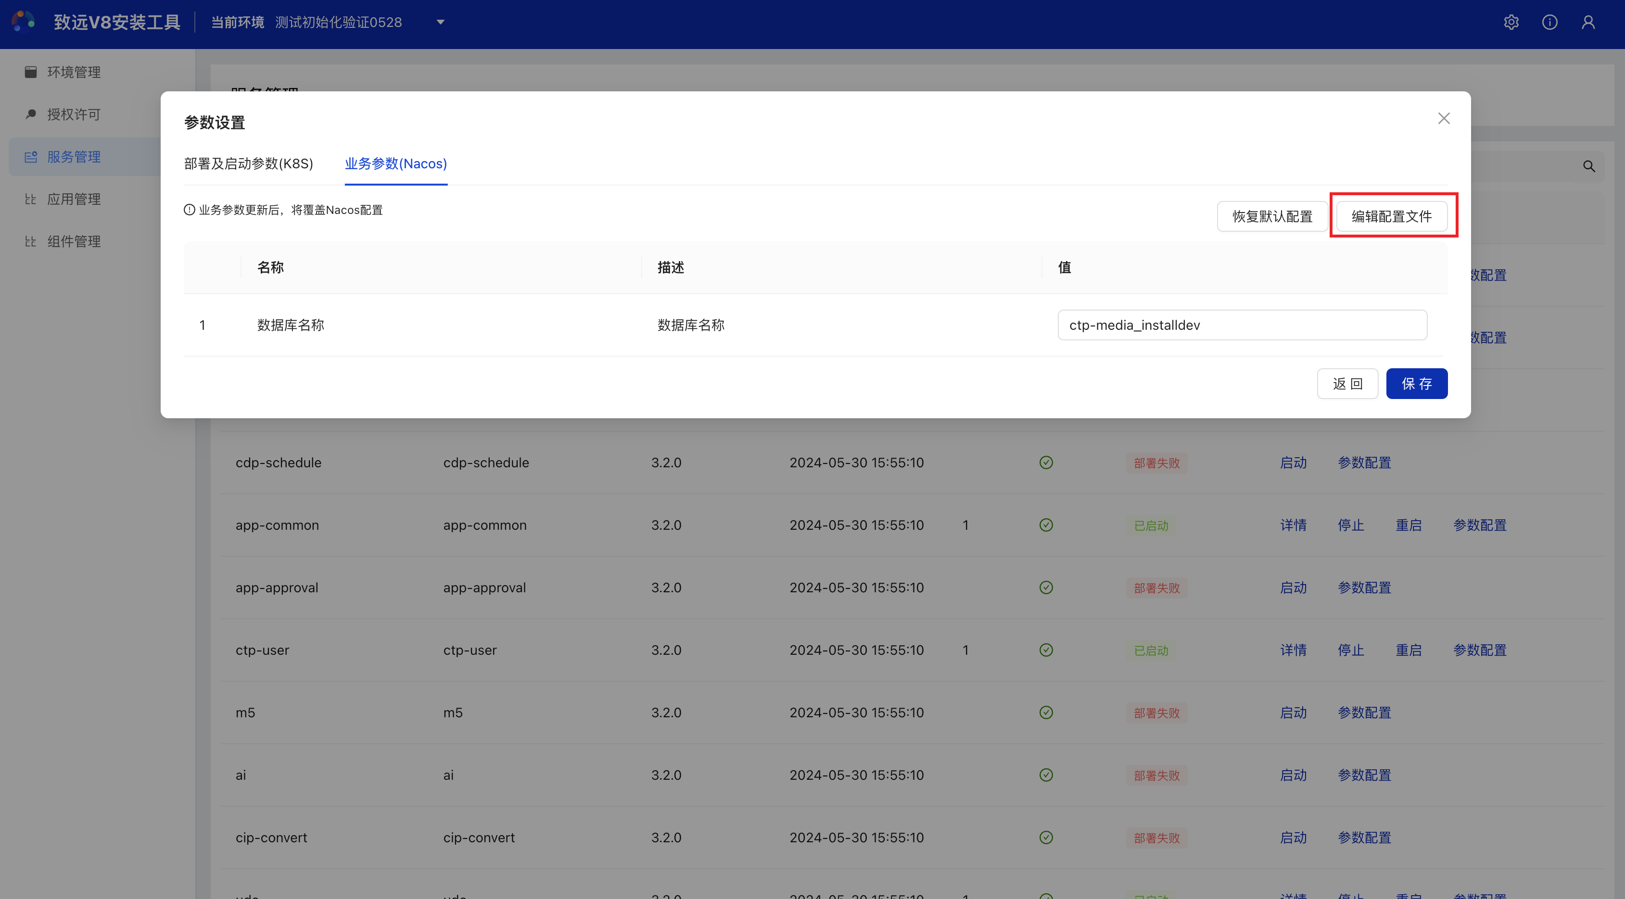Click the 值 column header in dialog
This screenshot has width=1625, height=899.
pos(1064,267)
